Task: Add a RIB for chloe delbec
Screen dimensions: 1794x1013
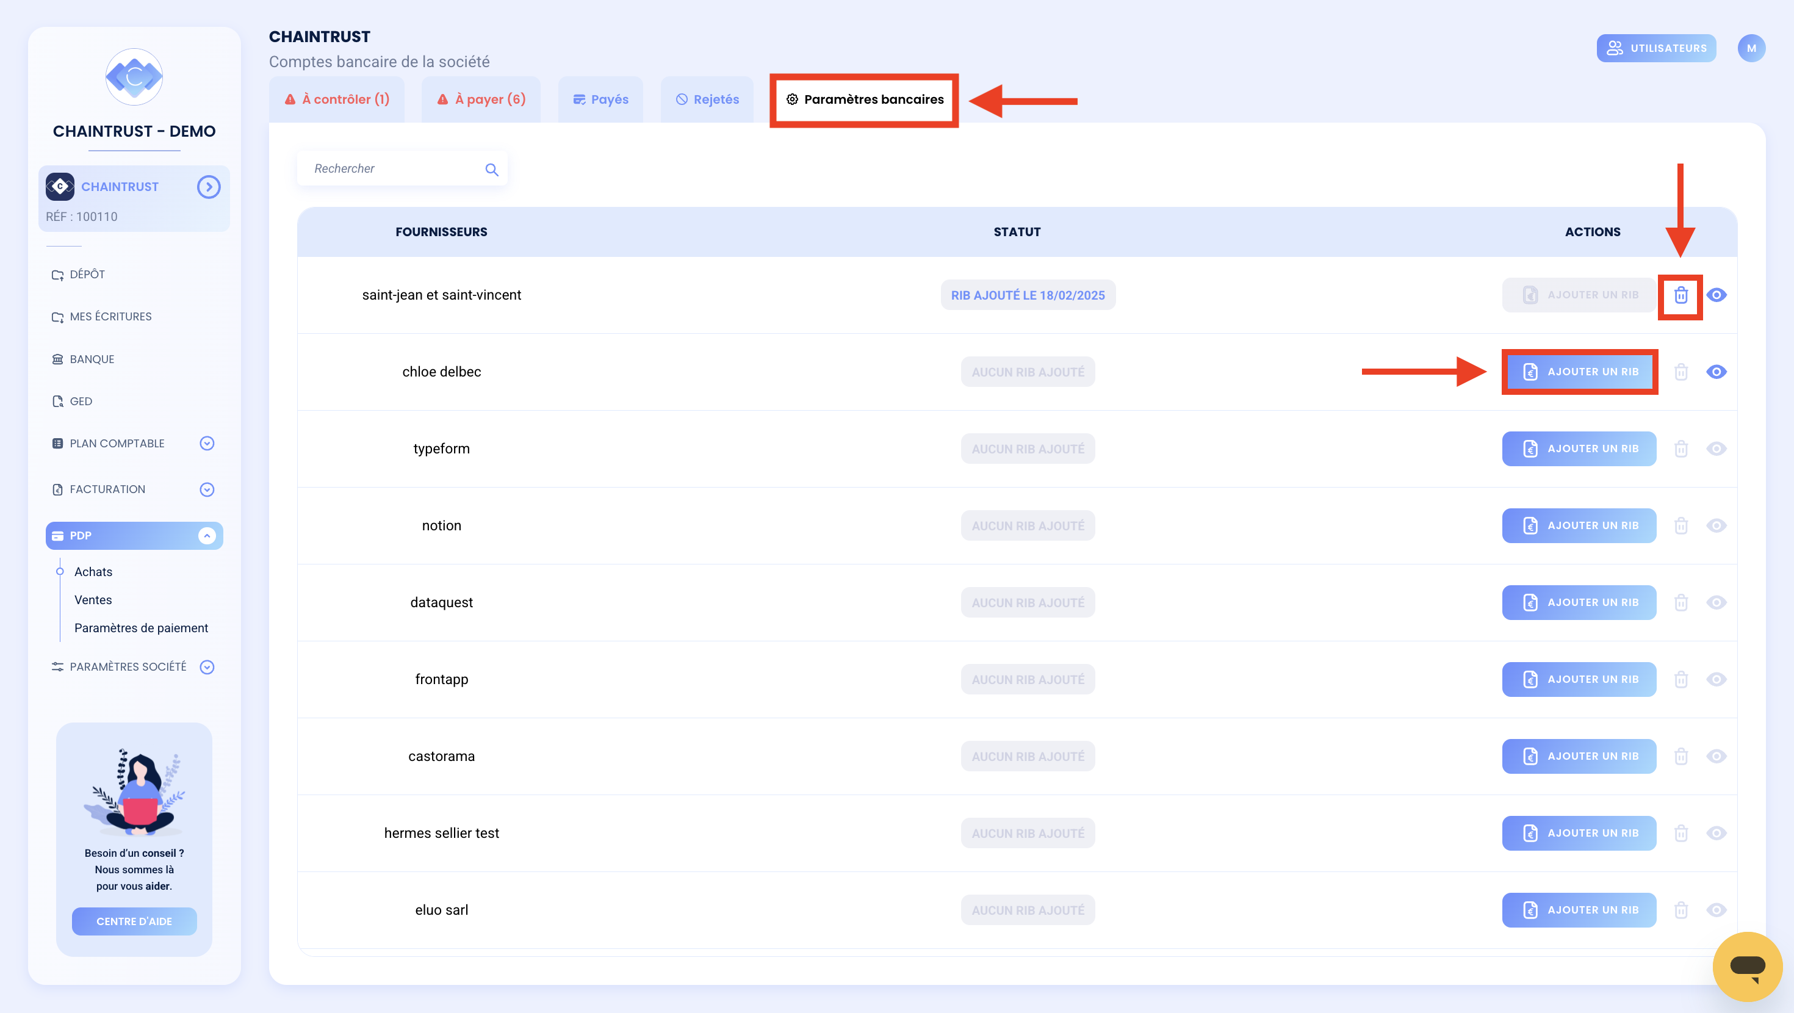Action: click(1579, 372)
